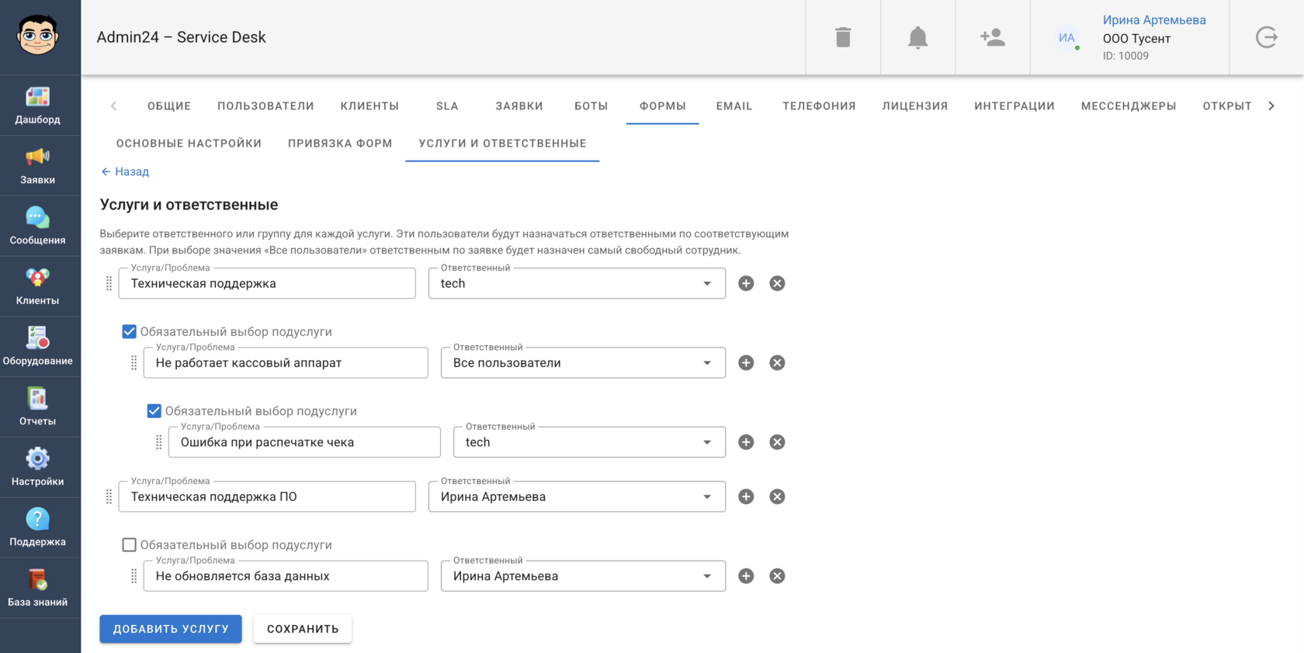The width and height of the screenshot is (1304, 653).
Task: Click the ИА user avatar
Action: [1066, 37]
